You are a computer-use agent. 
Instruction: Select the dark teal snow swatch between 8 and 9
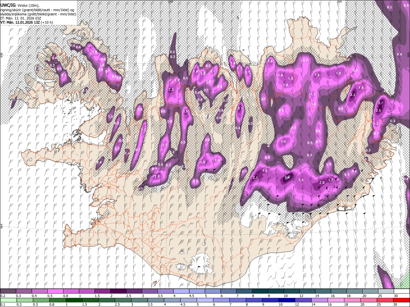tap(259, 291)
